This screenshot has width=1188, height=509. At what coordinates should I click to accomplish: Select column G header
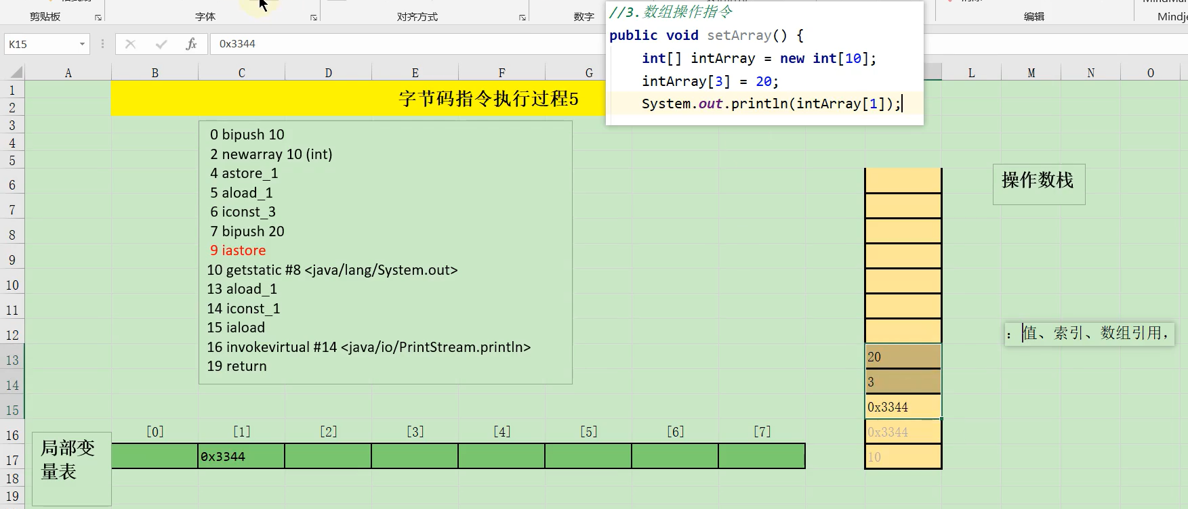(x=589, y=73)
